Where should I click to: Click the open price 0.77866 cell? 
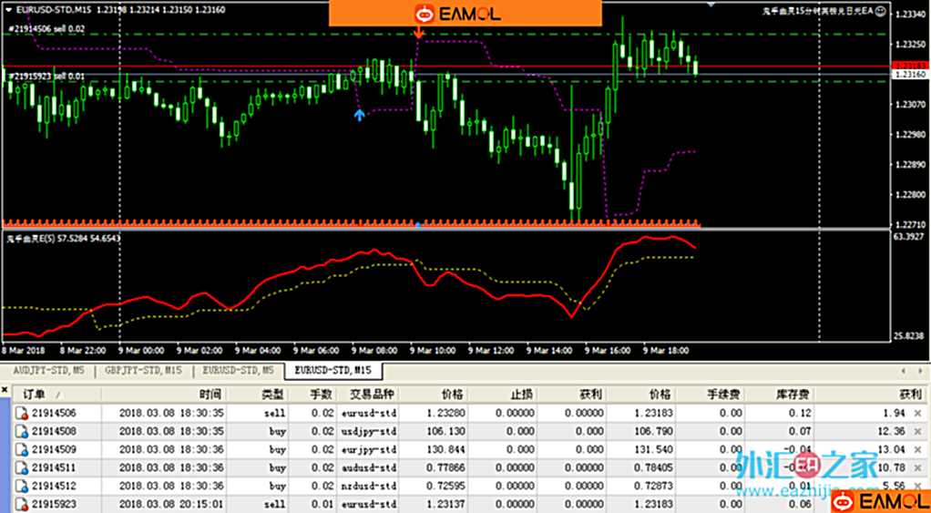[x=445, y=468]
